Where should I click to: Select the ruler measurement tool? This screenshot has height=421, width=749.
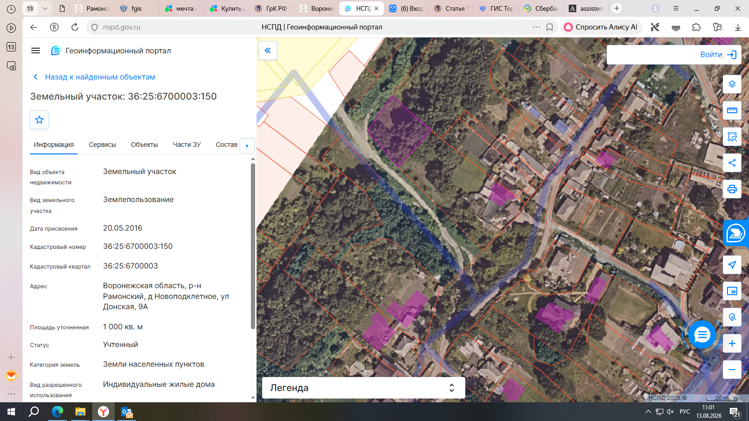[732, 110]
